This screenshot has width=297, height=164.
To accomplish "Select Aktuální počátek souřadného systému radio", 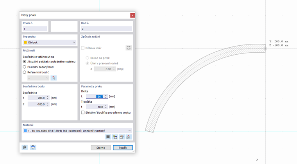I will point(25,62).
